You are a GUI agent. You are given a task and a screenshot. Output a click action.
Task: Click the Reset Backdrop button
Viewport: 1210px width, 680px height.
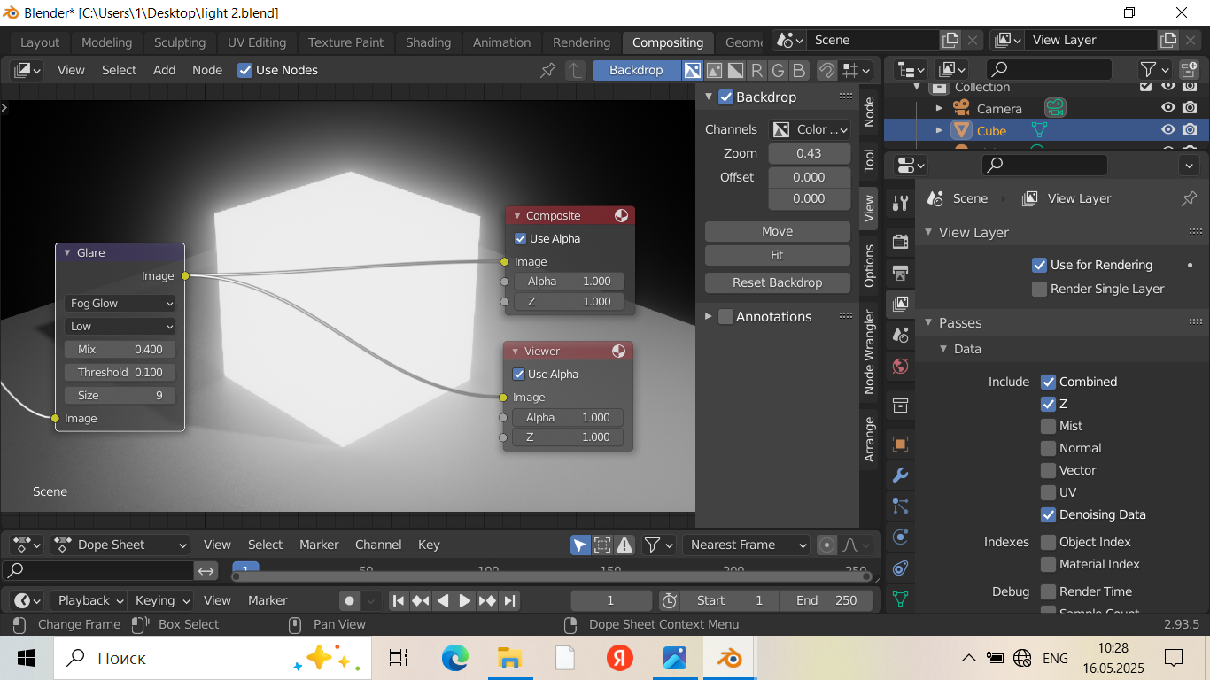tap(777, 282)
